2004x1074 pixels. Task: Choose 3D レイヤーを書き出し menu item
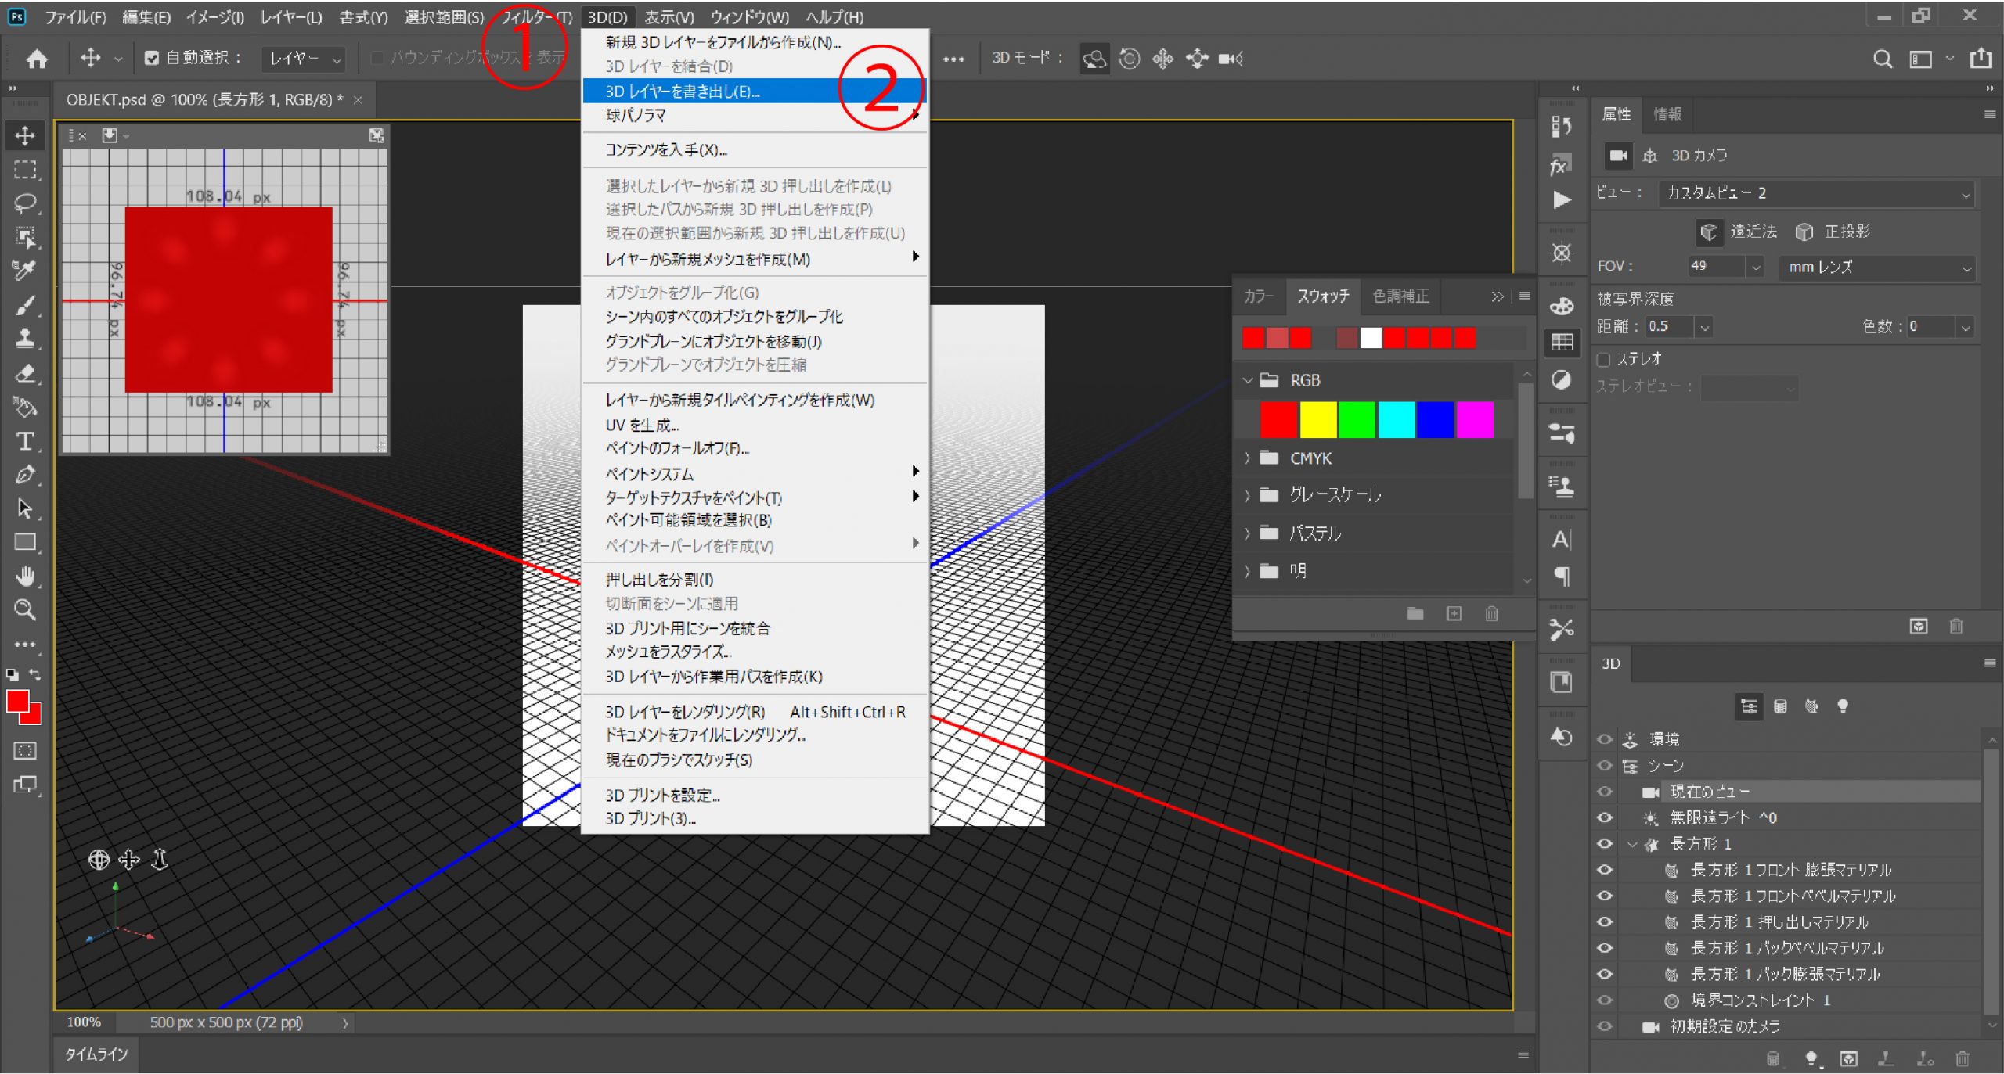(753, 92)
